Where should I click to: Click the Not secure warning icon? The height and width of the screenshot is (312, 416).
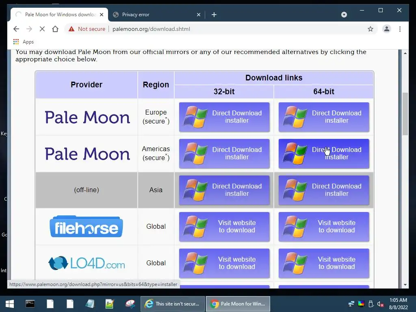tap(71, 29)
